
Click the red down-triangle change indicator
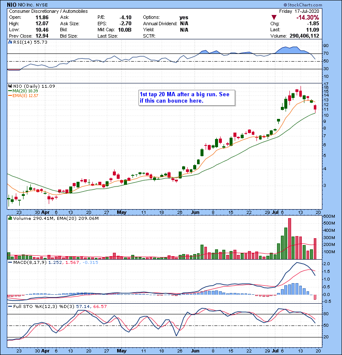click(274, 18)
